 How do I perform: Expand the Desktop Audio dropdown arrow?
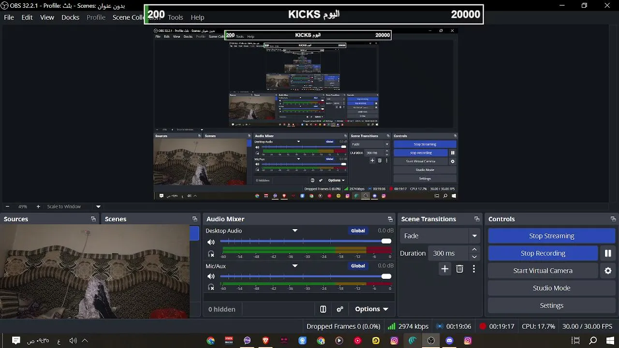tap(295, 231)
